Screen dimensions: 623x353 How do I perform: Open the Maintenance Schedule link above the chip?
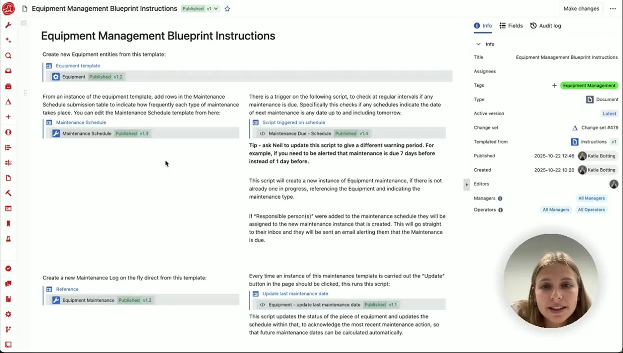(81, 122)
